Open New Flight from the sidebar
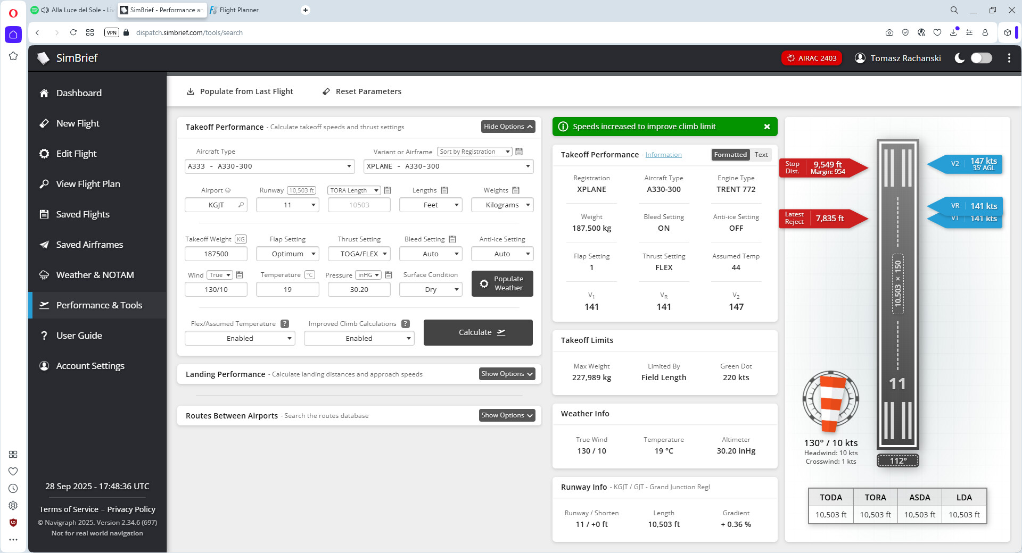Viewport: 1022px width, 553px height. coord(97,123)
